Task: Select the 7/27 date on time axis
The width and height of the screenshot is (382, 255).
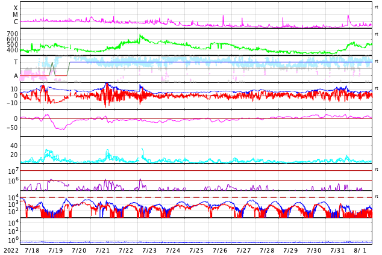Action: click(x=243, y=250)
